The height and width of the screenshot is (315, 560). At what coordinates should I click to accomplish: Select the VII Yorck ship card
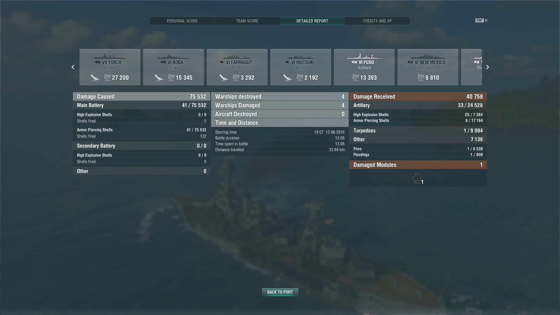point(110,67)
